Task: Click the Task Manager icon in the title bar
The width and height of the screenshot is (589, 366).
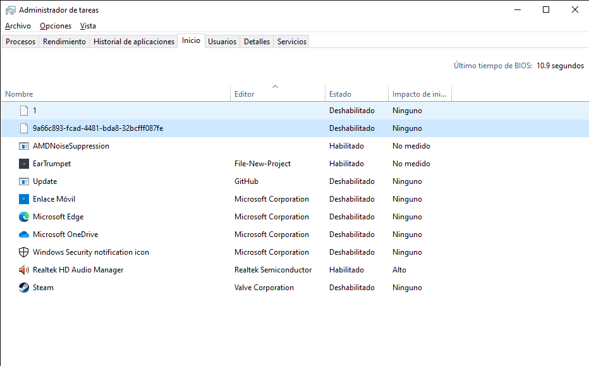Action: click(x=11, y=10)
